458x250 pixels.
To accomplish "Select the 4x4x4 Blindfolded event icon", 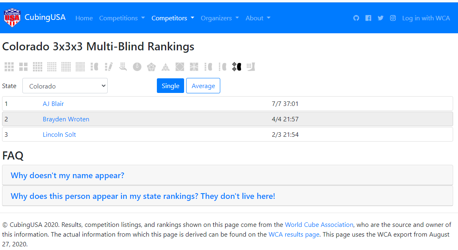I will [208, 67].
